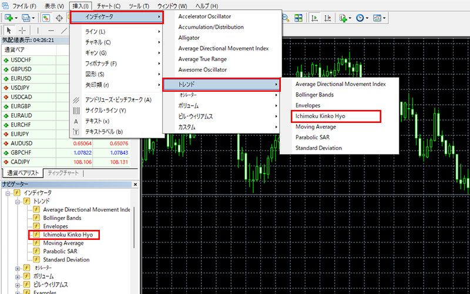Viewport: 470px width, 294px height.
Task: Click the tile windows icon
Action: click(x=299, y=18)
